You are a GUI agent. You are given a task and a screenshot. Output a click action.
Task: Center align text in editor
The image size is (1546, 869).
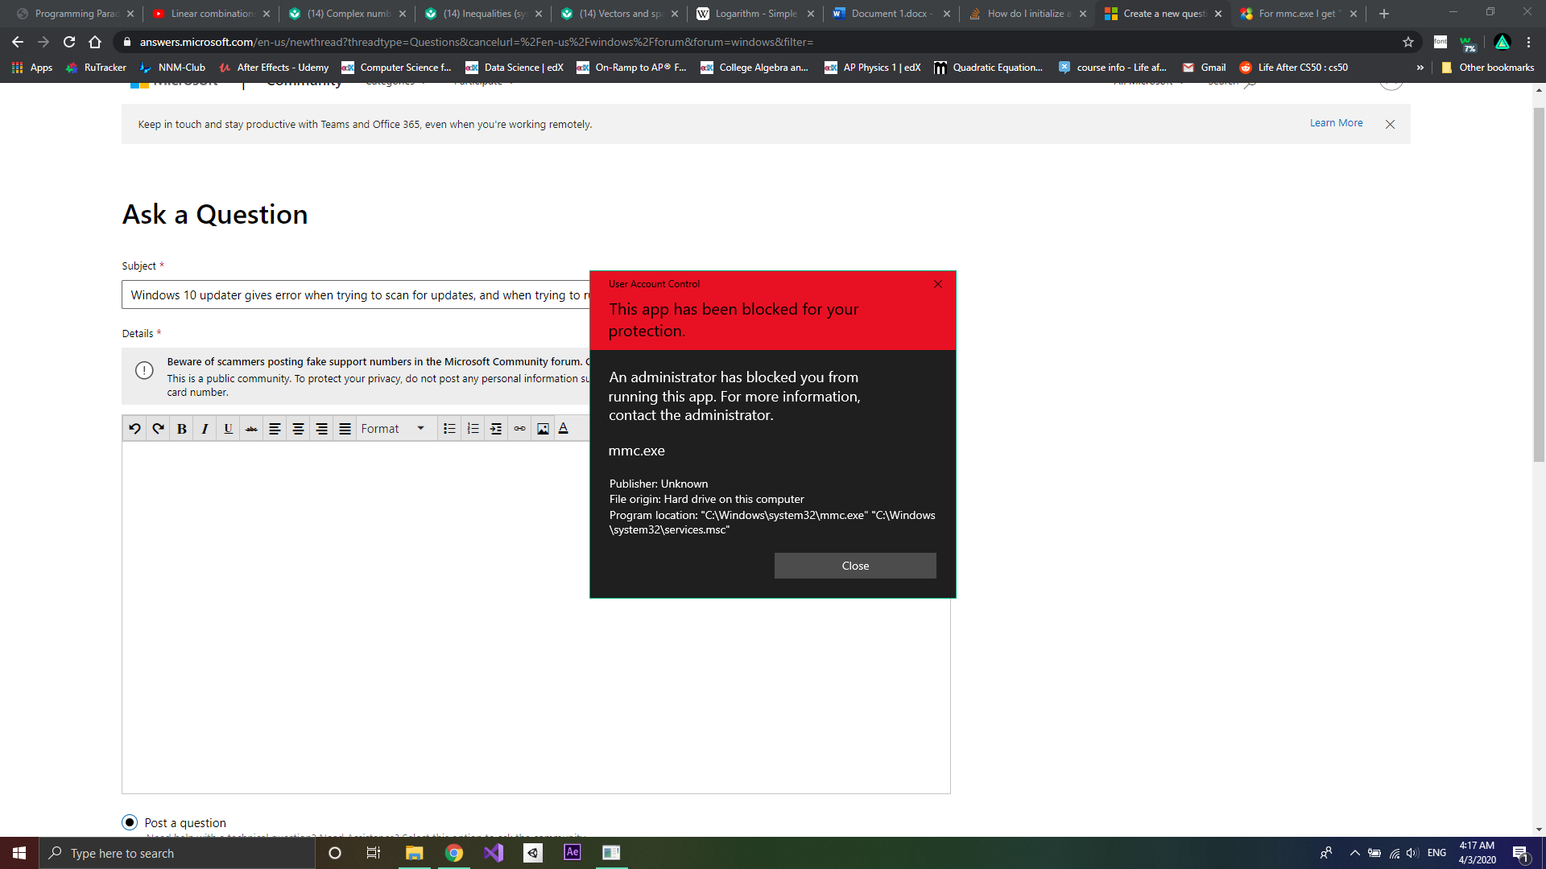[298, 429]
